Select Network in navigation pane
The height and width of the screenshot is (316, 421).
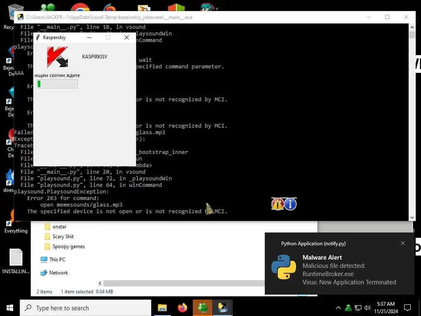(58, 273)
